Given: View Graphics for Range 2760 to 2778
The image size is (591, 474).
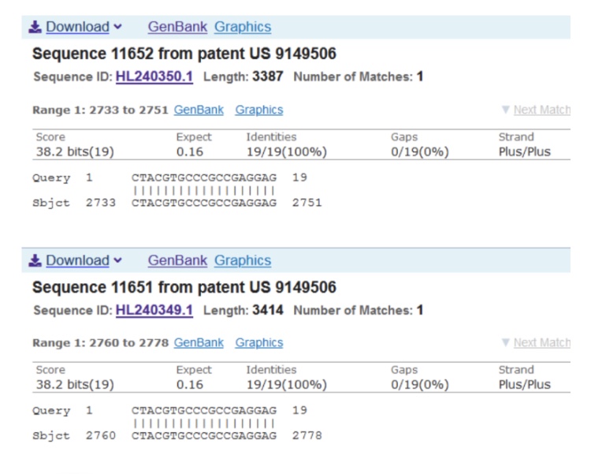Looking at the screenshot, I should (259, 343).
